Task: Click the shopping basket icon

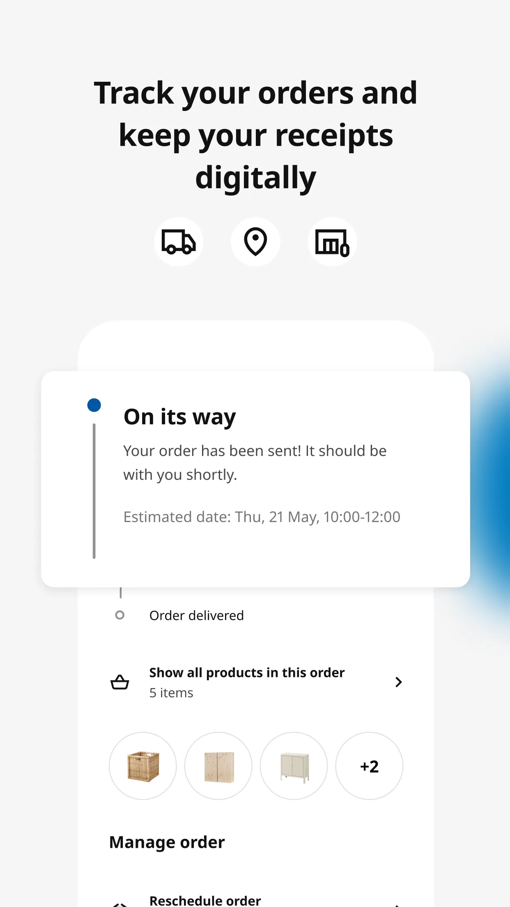Action: [x=119, y=682]
